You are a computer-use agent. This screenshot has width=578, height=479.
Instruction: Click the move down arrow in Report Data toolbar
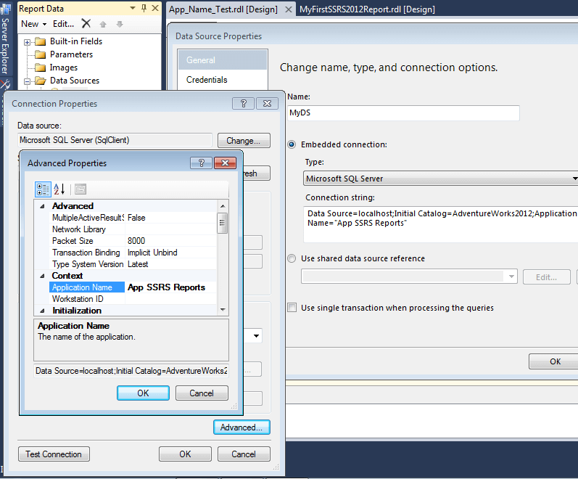[120, 24]
